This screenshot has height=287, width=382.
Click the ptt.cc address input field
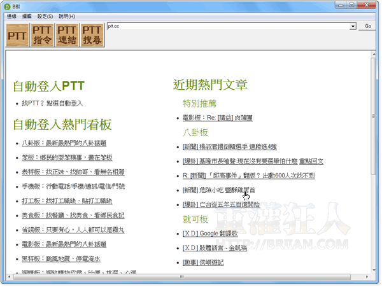[228, 26]
